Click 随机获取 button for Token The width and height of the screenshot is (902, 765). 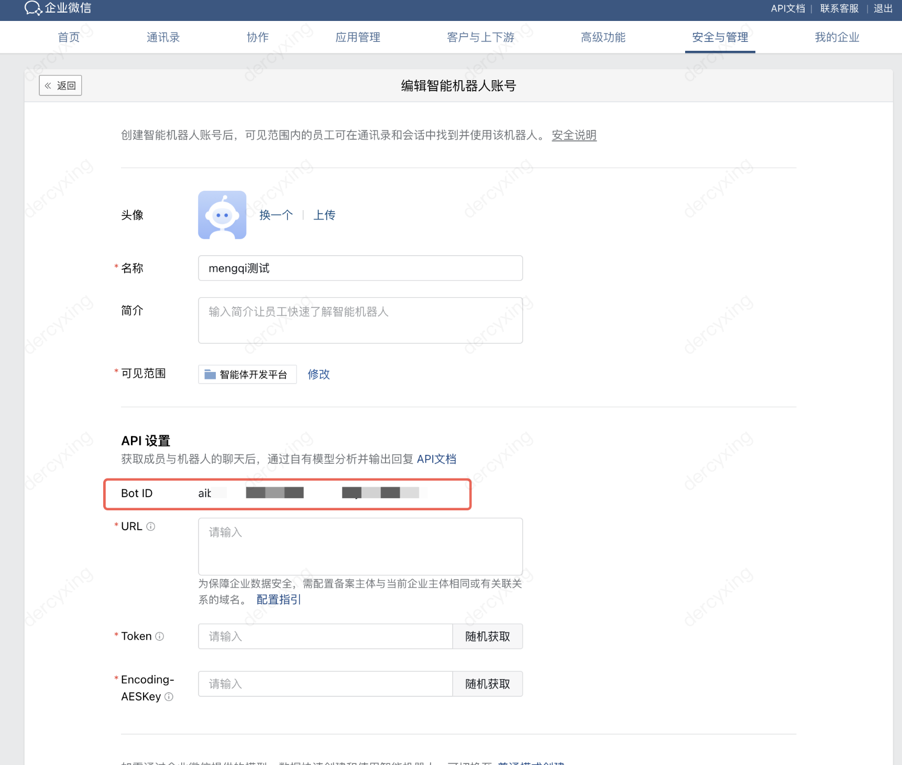[x=487, y=636]
